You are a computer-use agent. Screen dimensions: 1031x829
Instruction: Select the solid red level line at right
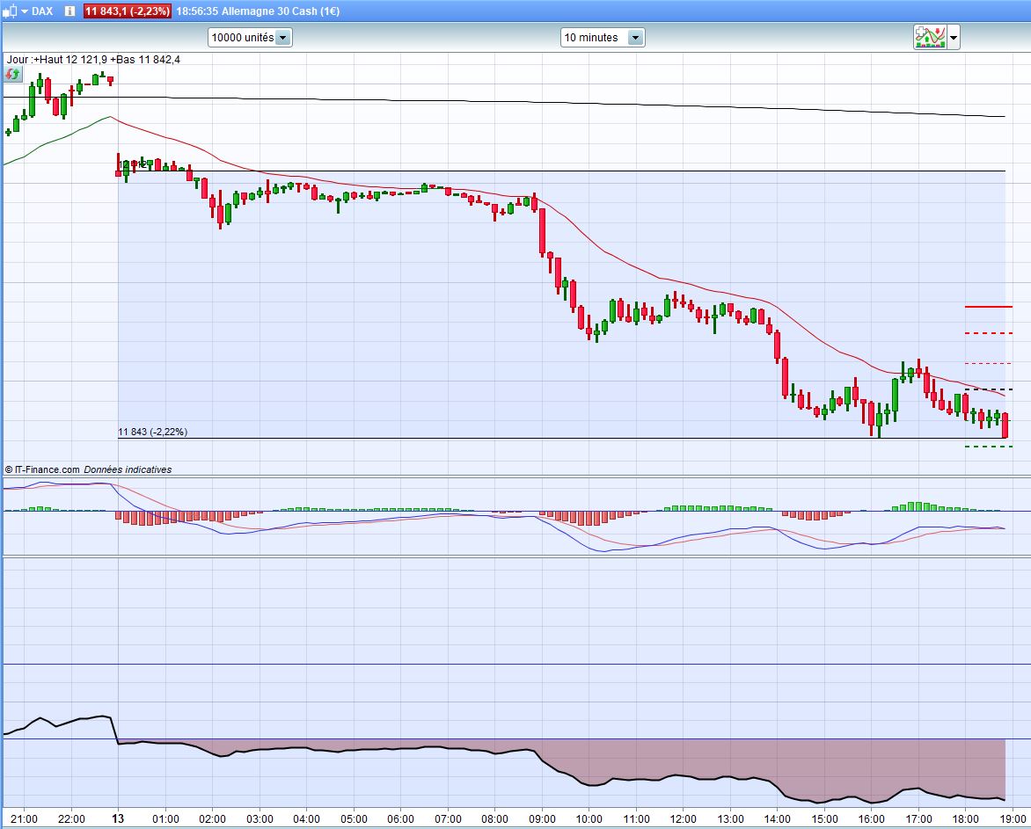coord(989,307)
